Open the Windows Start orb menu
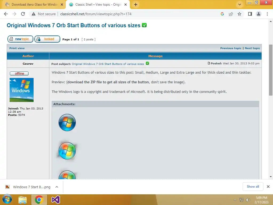 (x=7, y=199)
